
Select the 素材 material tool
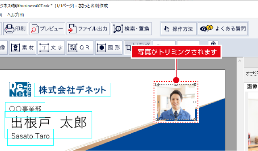pyautogui.click(x=23, y=47)
